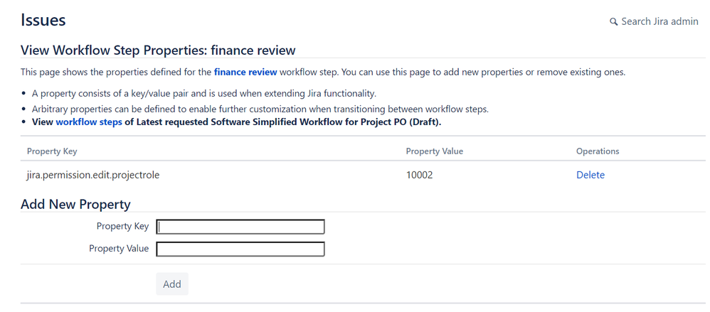
Task: Click the Operations column header
Action: [597, 151]
